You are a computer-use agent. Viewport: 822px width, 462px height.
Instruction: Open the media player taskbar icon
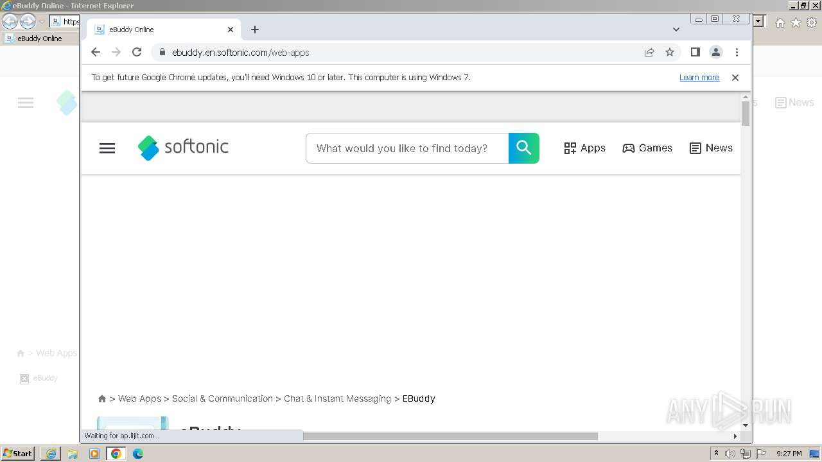(x=94, y=454)
